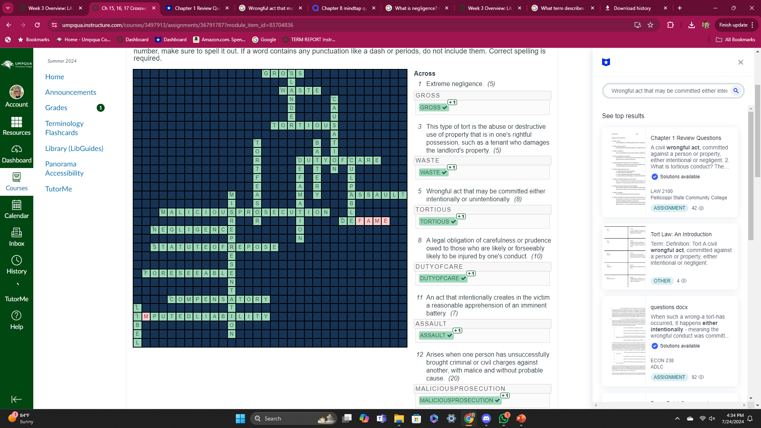Viewport: 761px width, 428px height.
Task: Open the Resources item in Canvas sidebar
Action: pos(17,126)
